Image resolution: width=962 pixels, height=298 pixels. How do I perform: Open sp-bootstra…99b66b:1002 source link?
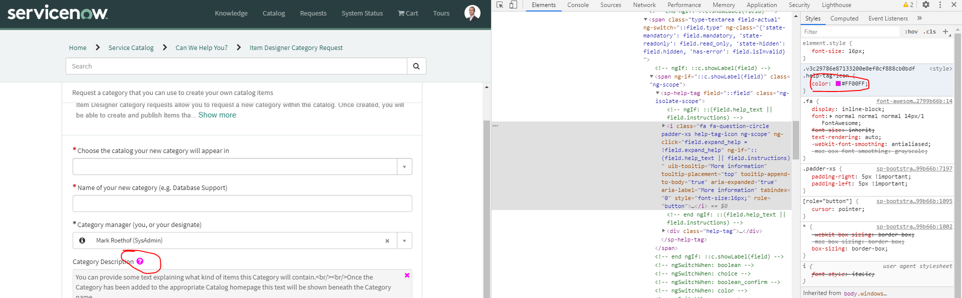[x=914, y=226]
